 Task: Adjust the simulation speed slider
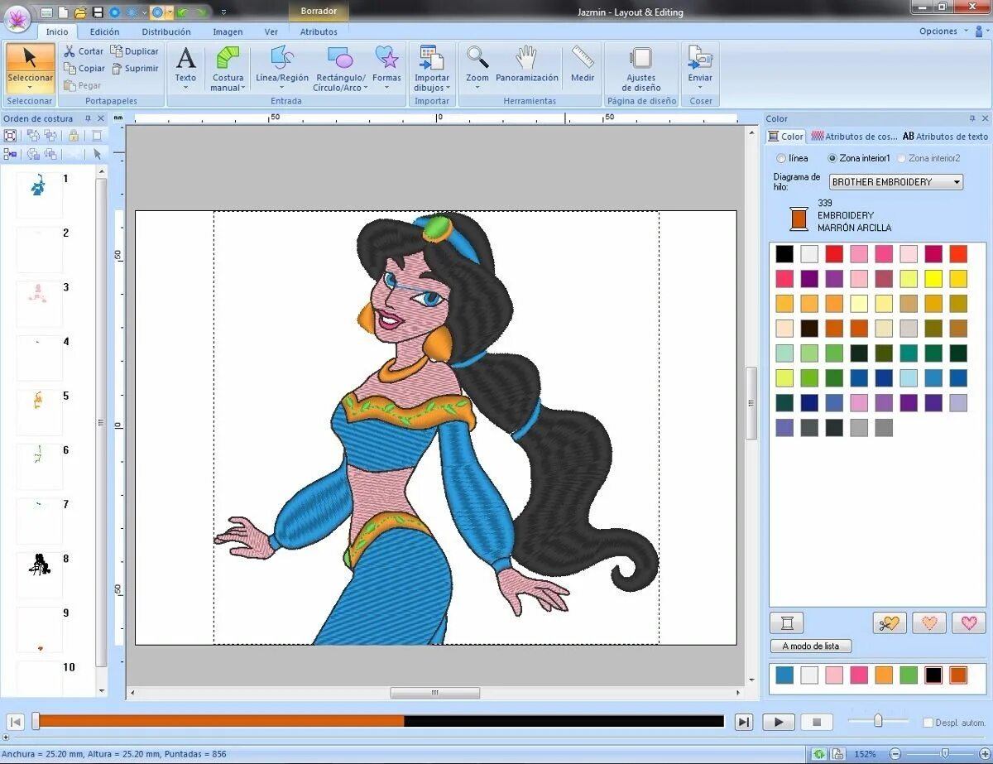[x=878, y=721]
